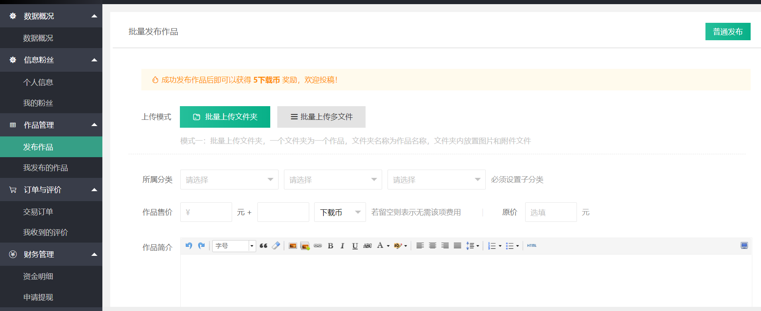Viewport: 761px width, 311px height.
Task: Open highlight color dropdown arrow
Action: pos(405,246)
